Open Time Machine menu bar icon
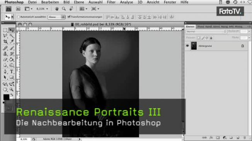 tap(235, 2)
